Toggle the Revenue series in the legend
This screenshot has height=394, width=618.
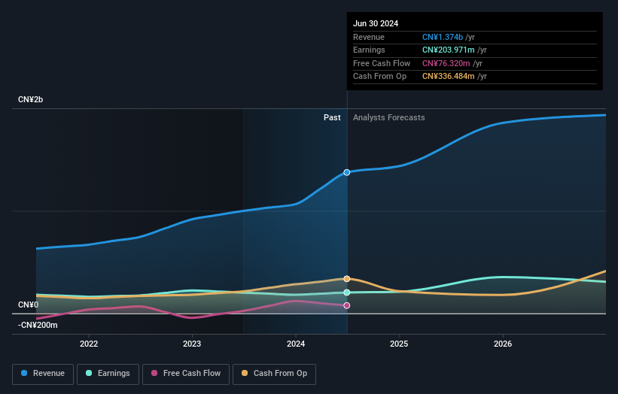43,374
